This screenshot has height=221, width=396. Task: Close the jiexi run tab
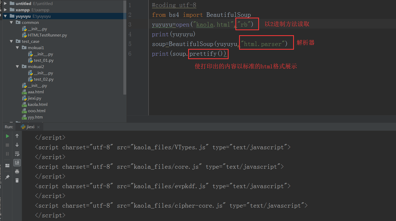(x=38, y=127)
